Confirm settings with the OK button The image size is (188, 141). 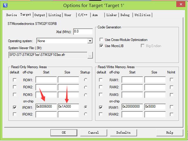click(64, 133)
